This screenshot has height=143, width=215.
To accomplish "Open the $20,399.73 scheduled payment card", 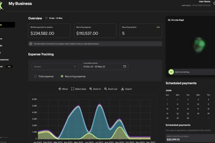I will coord(188,138).
